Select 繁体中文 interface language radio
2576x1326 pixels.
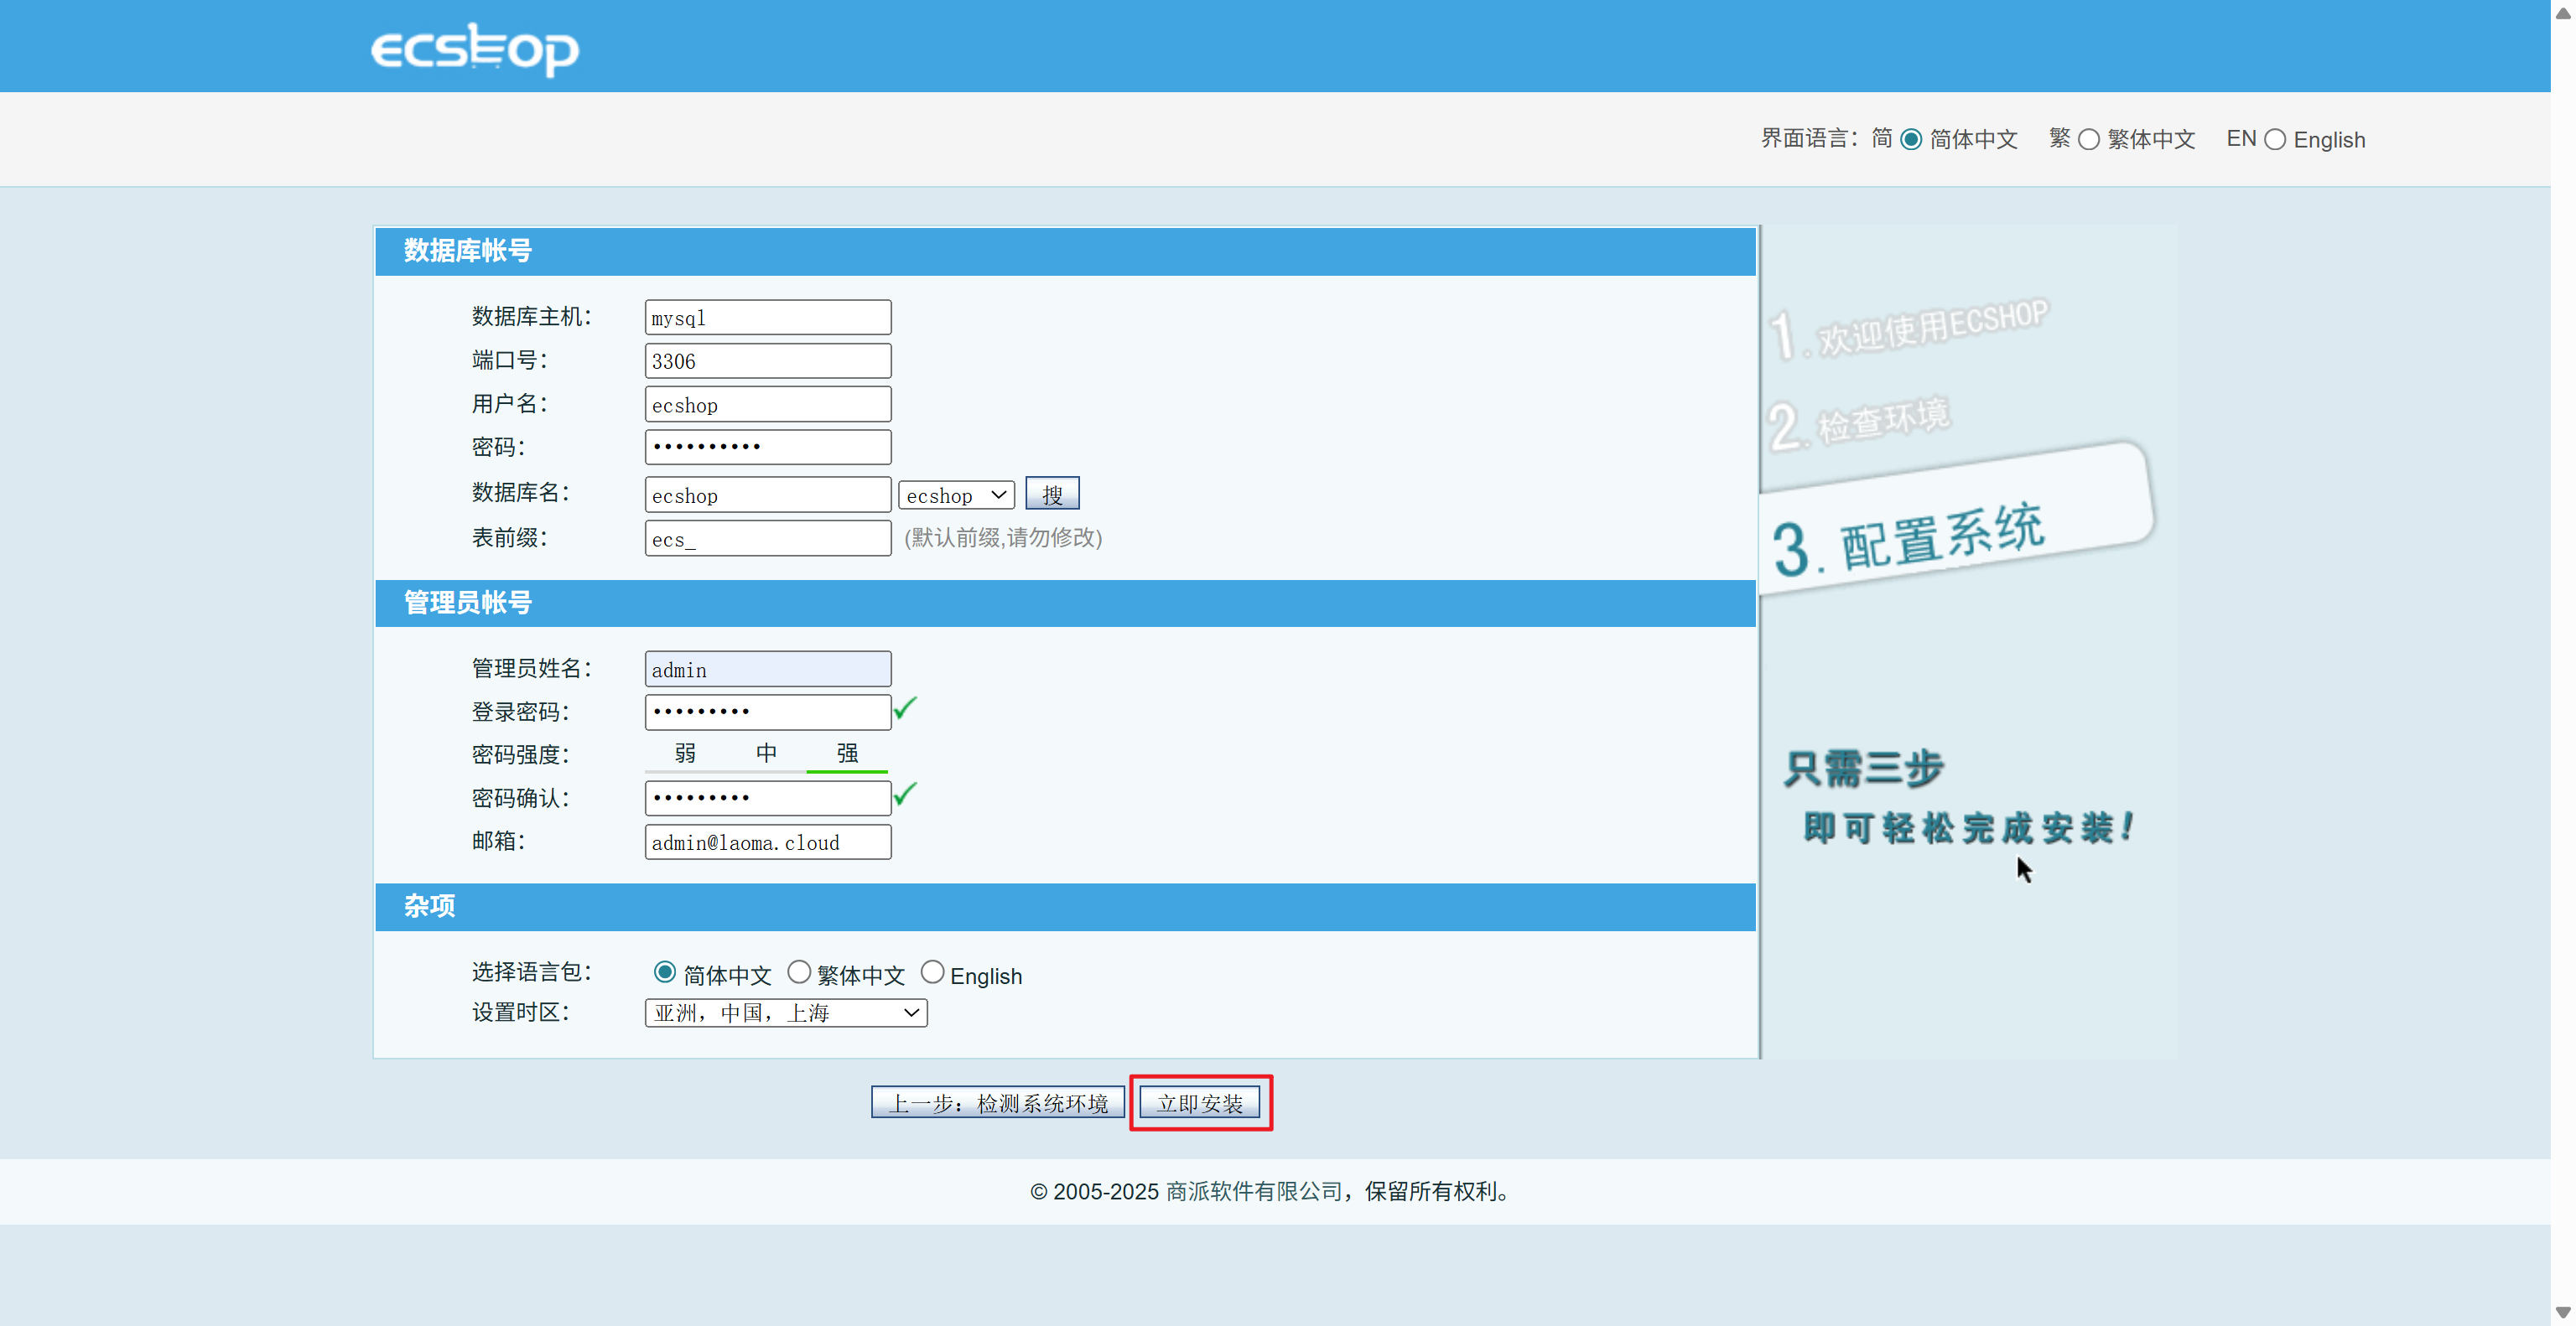[2089, 140]
